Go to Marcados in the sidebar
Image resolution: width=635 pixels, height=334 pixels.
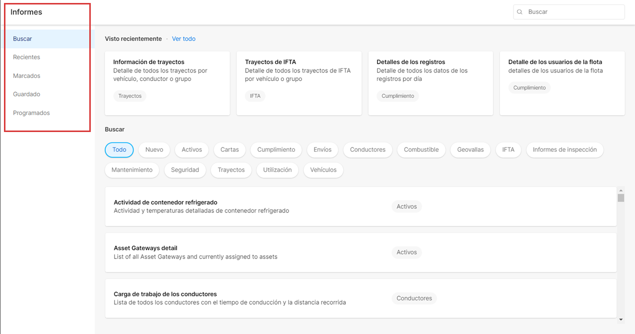27,76
